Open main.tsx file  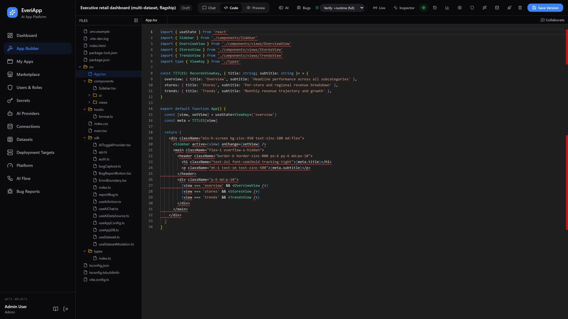point(109,131)
